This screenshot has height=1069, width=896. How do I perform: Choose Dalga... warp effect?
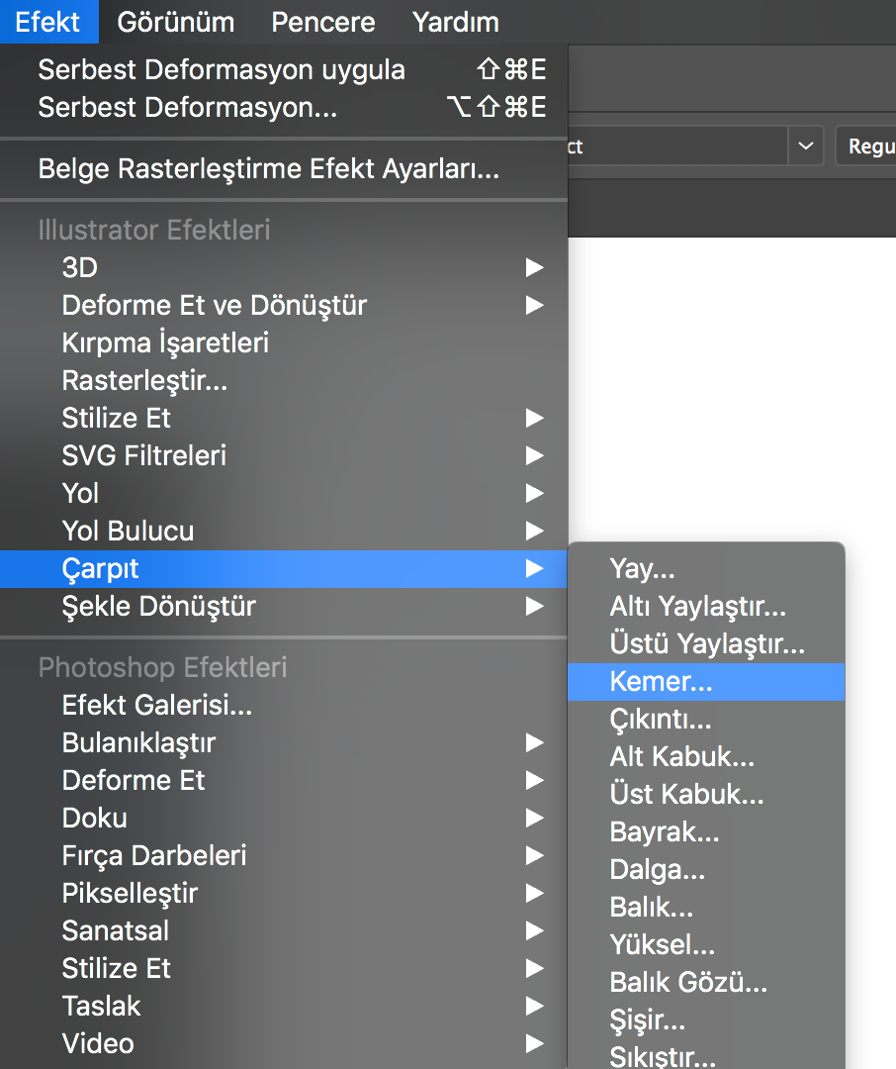706,869
